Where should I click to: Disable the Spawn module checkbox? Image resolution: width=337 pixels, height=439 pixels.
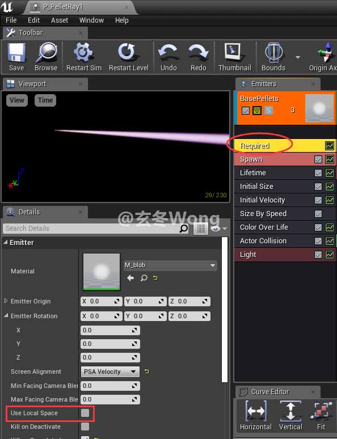click(318, 159)
